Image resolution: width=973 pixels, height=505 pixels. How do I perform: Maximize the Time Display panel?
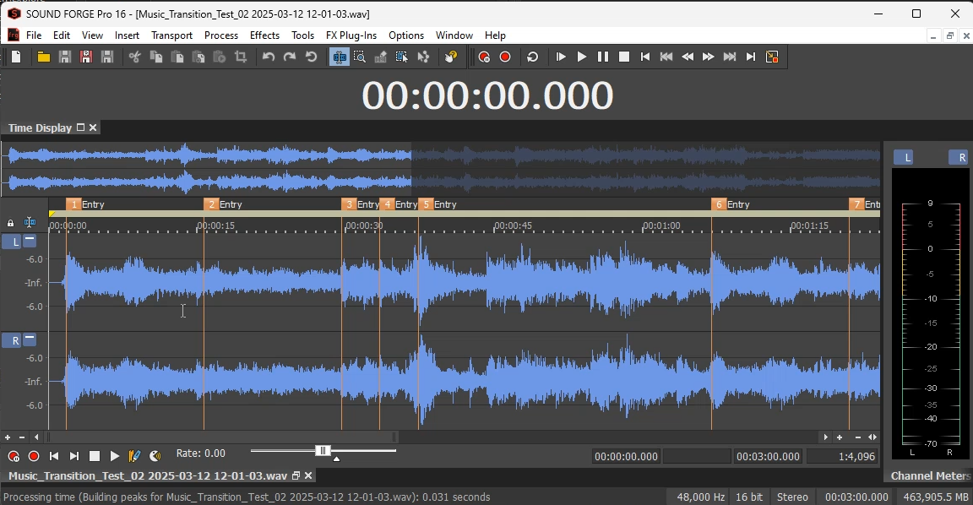pyautogui.click(x=80, y=128)
